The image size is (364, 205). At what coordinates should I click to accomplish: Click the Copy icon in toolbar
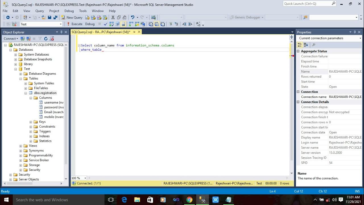coord(119,17)
